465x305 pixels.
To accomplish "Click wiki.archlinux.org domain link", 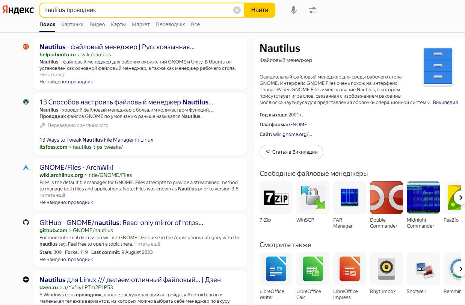I will [x=61, y=175].
